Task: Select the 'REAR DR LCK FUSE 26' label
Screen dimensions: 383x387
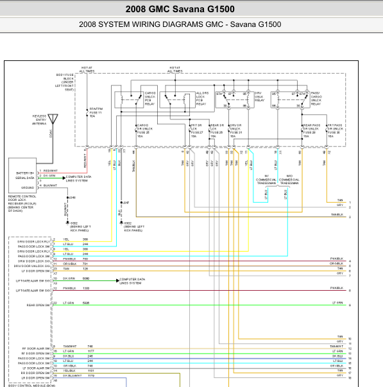Action: [217, 131]
